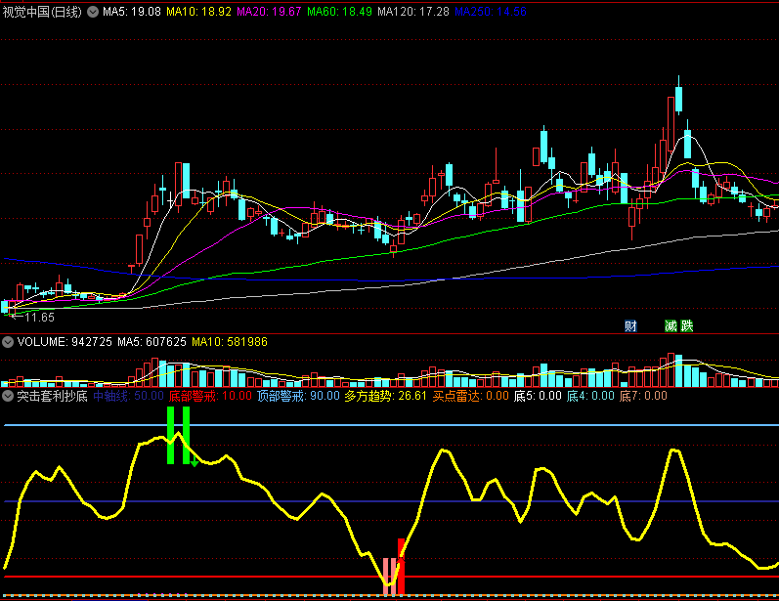Click the highest-peak cyan candlestick

pyautogui.click(x=678, y=99)
